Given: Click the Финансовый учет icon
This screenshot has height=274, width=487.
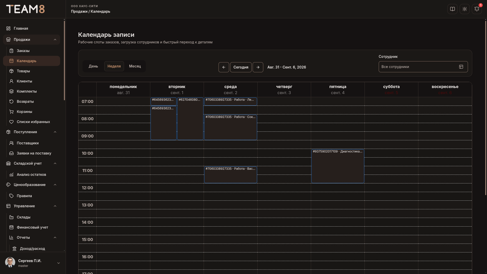Looking at the screenshot, I should (x=11, y=227).
